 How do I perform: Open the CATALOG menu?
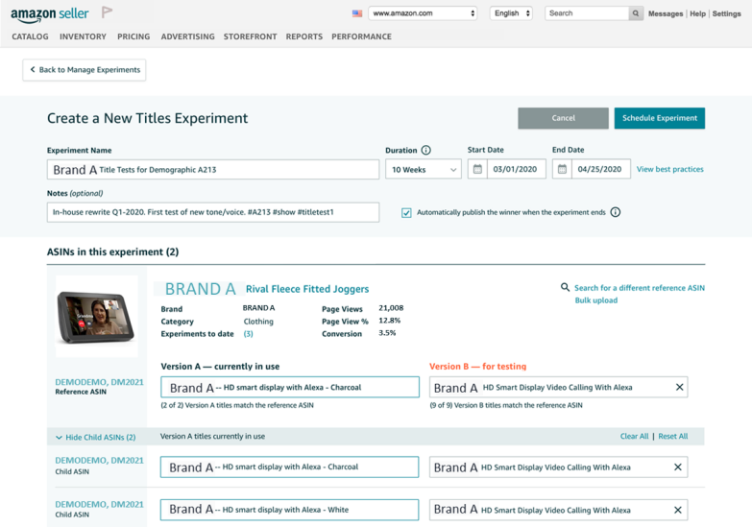click(x=30, y=36)
